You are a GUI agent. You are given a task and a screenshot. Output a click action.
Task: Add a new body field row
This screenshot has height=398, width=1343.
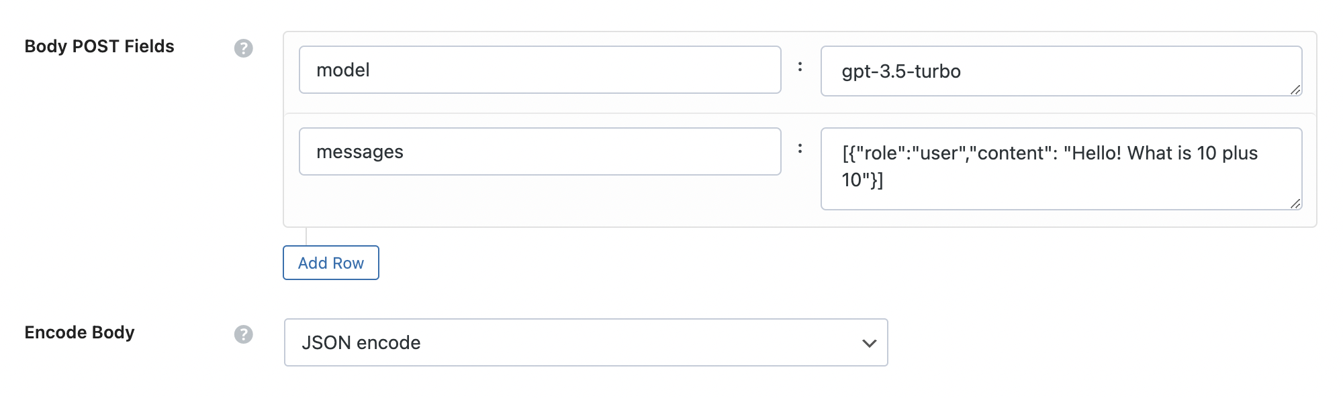point(331,263)
